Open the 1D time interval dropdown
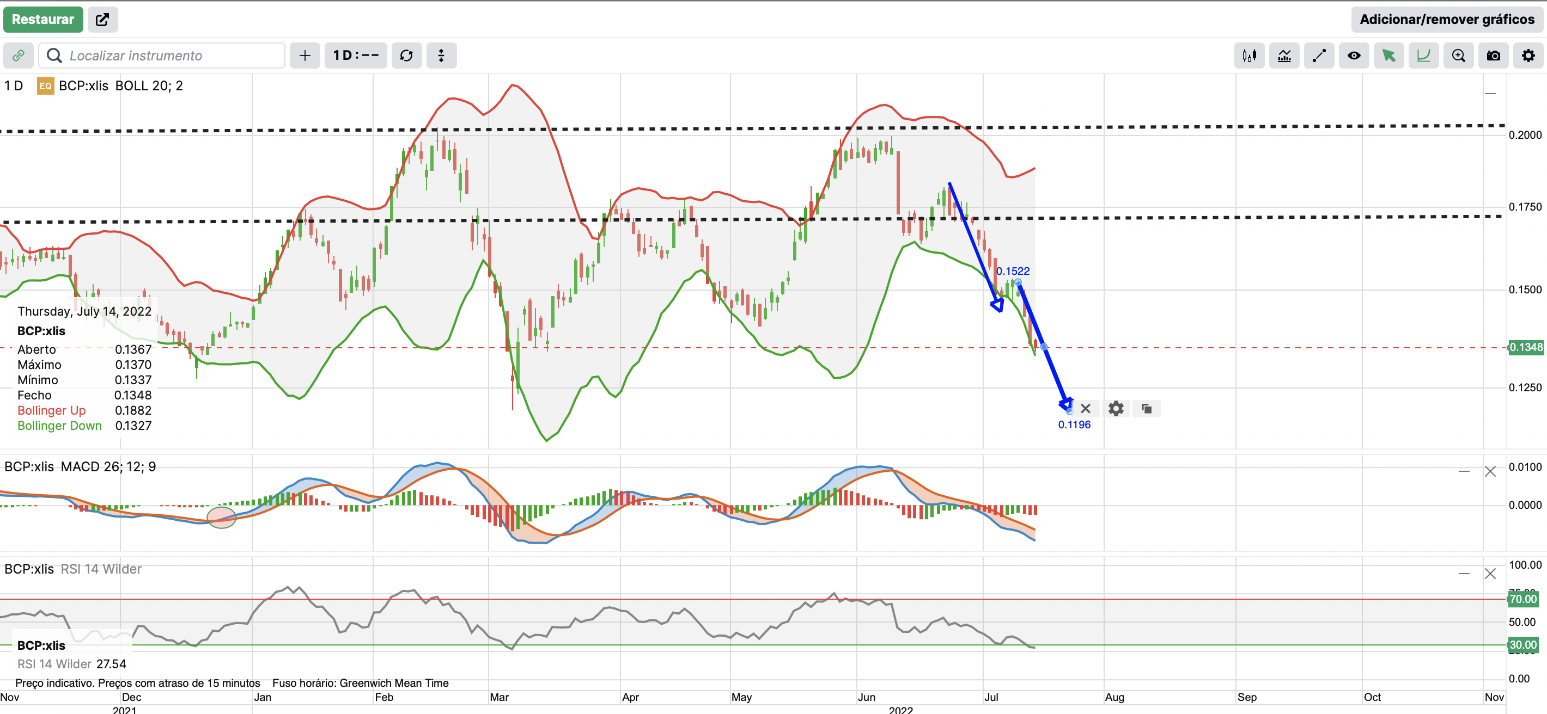The width and height of the screenshot is (1547, 714). point(356,56)
